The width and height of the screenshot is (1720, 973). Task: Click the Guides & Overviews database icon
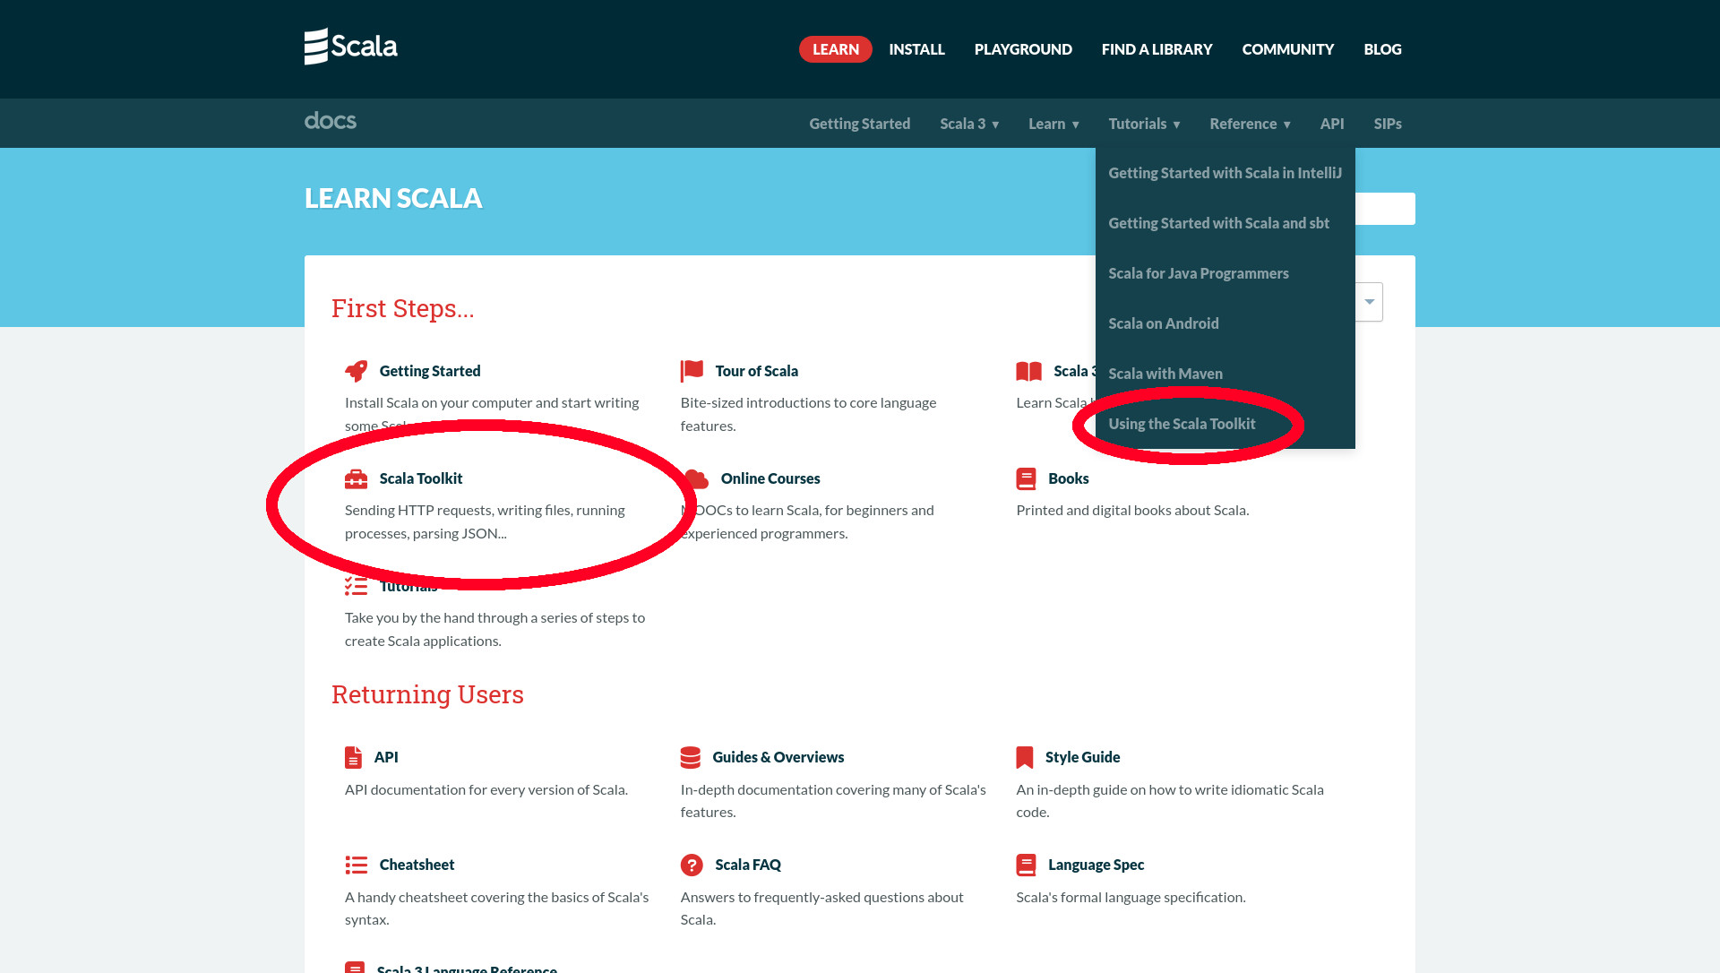point(690,757)
